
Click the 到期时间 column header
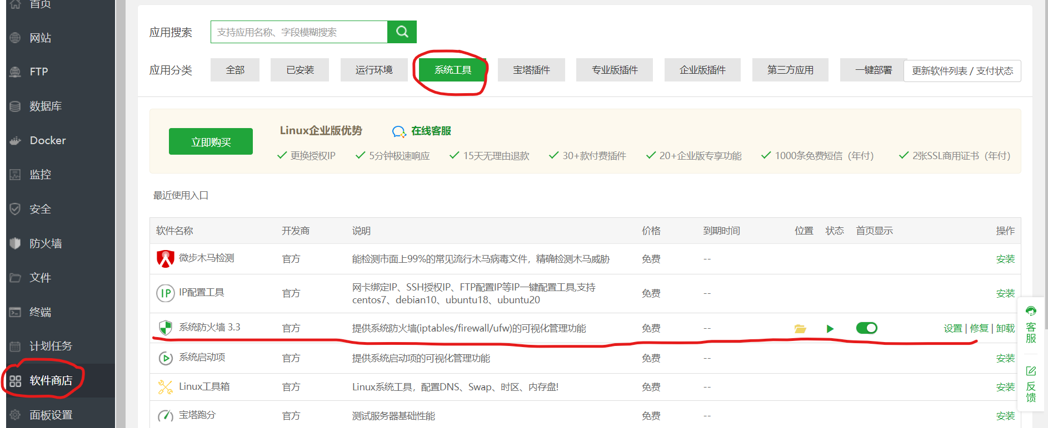tap(721, 231)
